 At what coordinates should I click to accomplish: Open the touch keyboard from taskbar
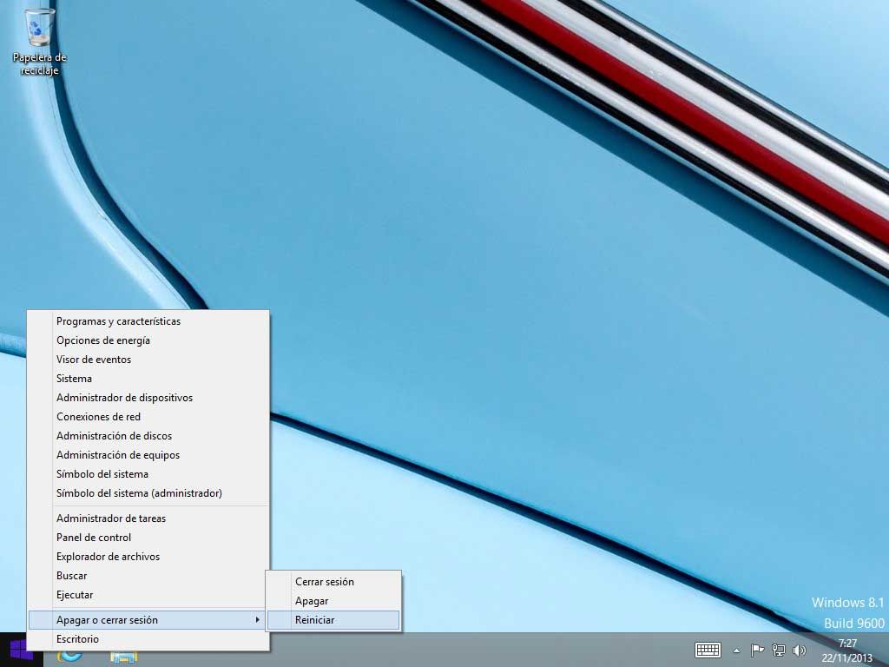click(x=708, y=650)
